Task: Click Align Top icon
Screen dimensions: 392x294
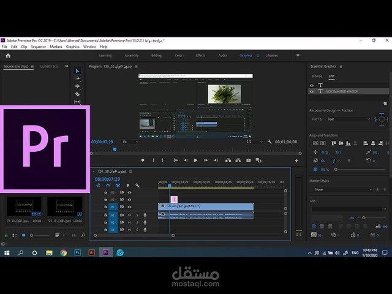Action: click(333, 143)
